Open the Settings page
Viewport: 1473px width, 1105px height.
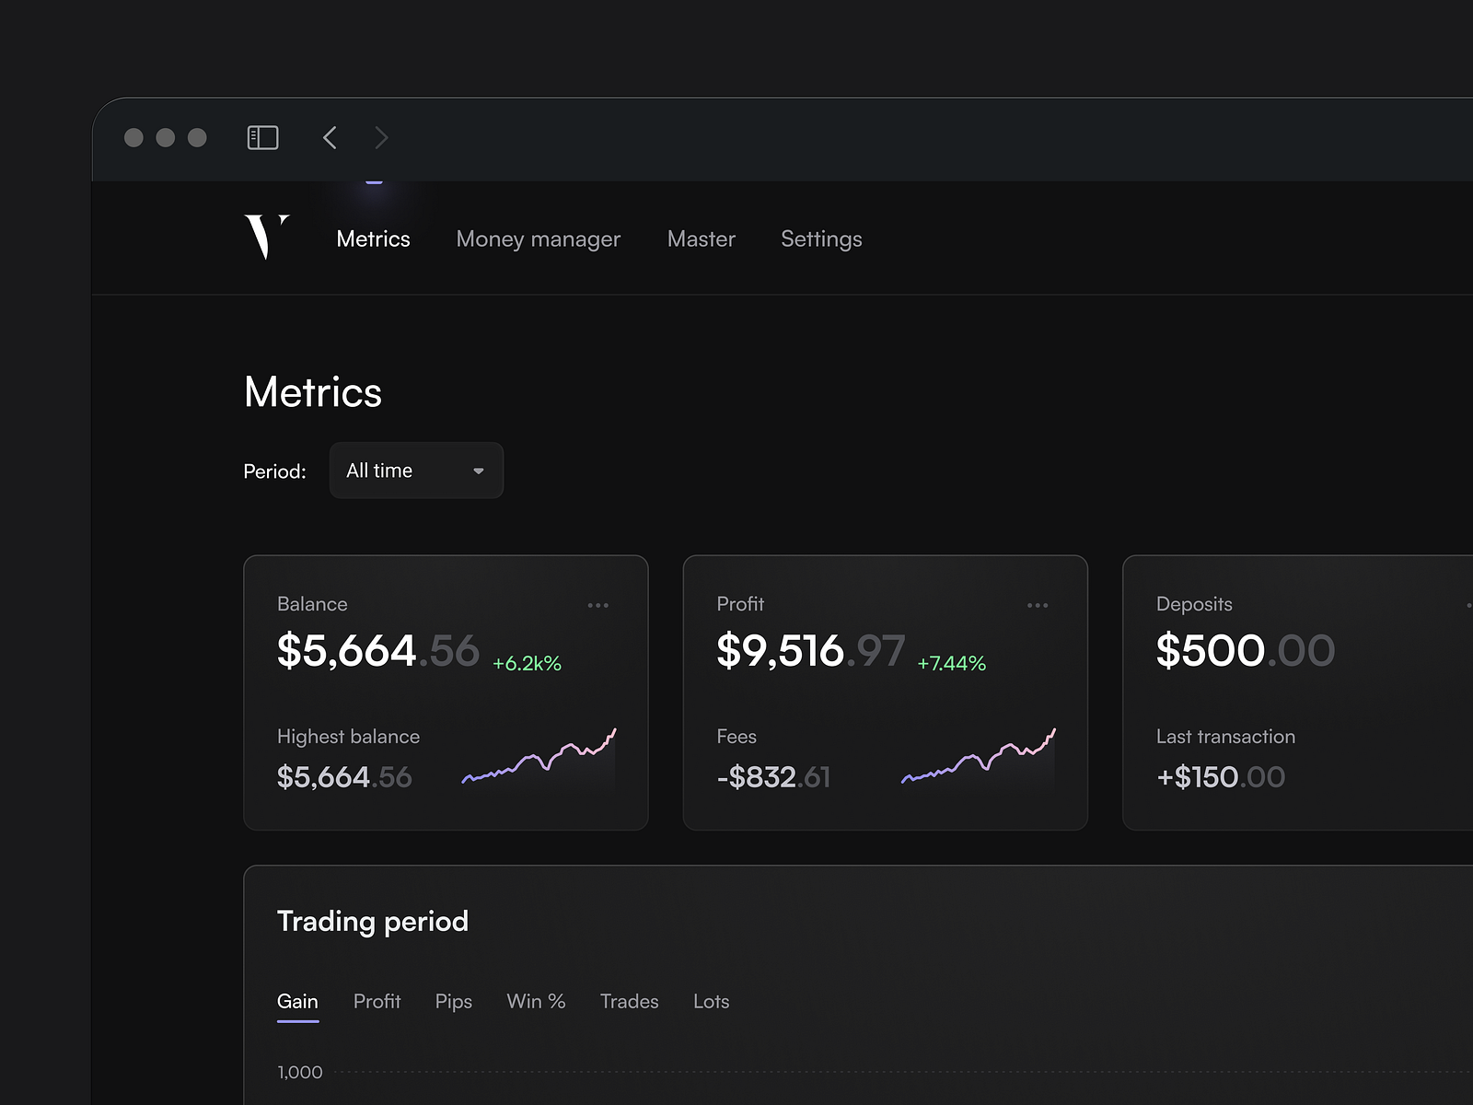[x=820, y=238]
